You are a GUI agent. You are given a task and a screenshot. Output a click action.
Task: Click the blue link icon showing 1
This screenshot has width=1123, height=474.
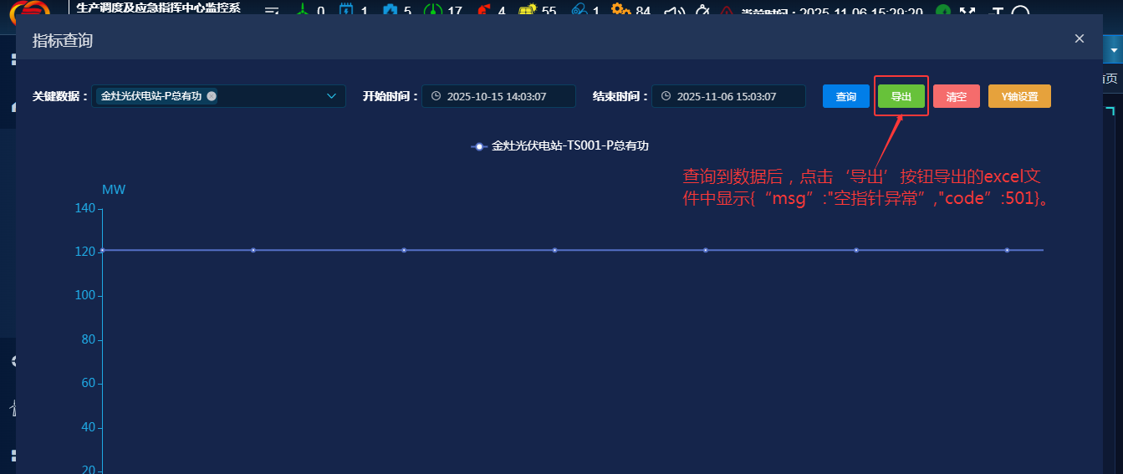tap(579, 10)
